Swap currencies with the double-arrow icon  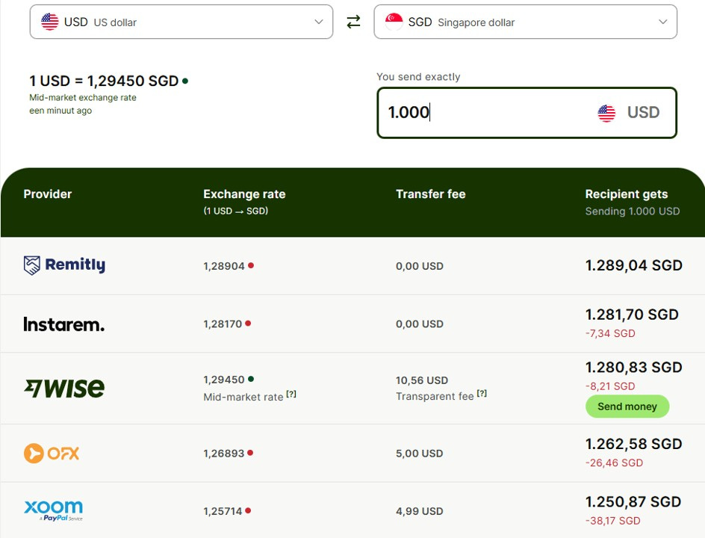(x=353, y=22)
